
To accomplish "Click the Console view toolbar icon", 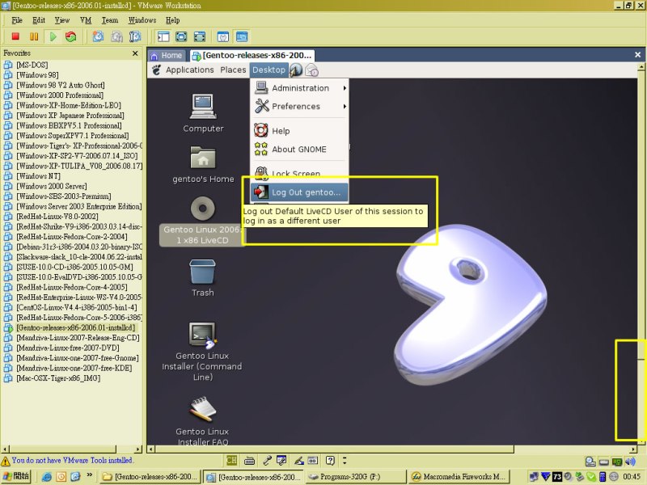I will click(x=242, y=36).
